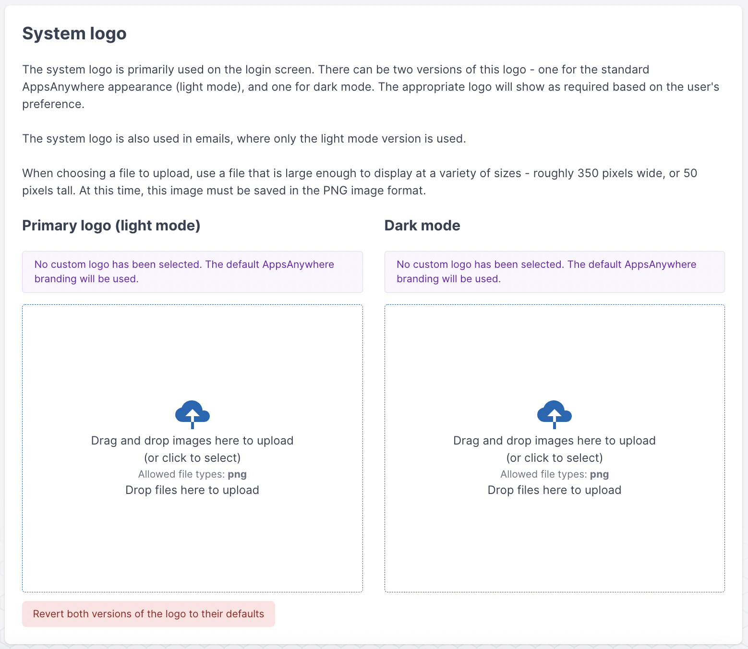The image size is (748, 649).
Task: Click the sentence about logo used in emails
Action: click(244, 139)
